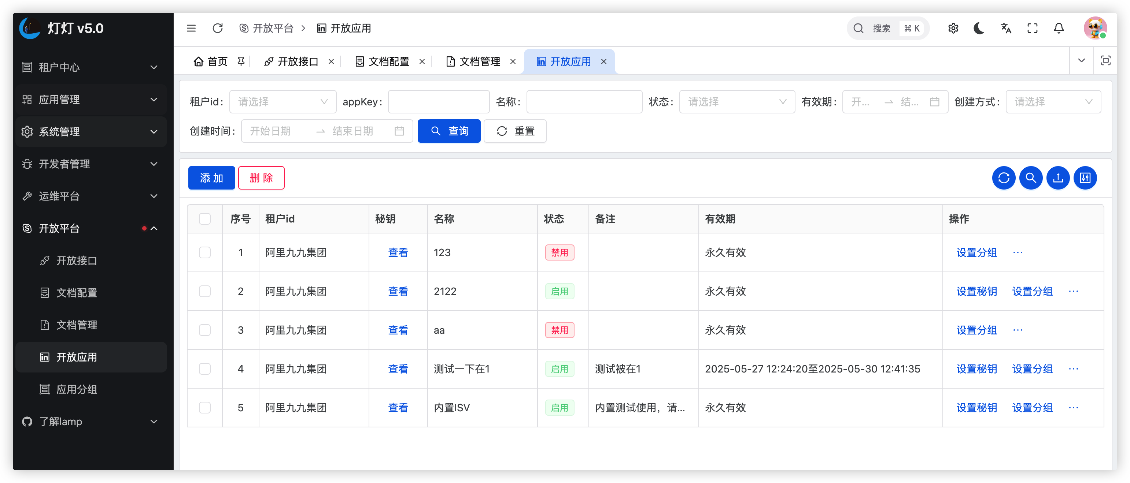
Task: Open the 租户id dropdown filter
Action: point(283,102)
